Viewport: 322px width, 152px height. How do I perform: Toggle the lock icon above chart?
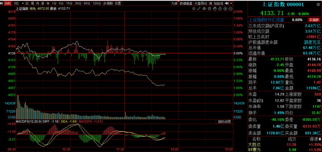tap(220, 9)
